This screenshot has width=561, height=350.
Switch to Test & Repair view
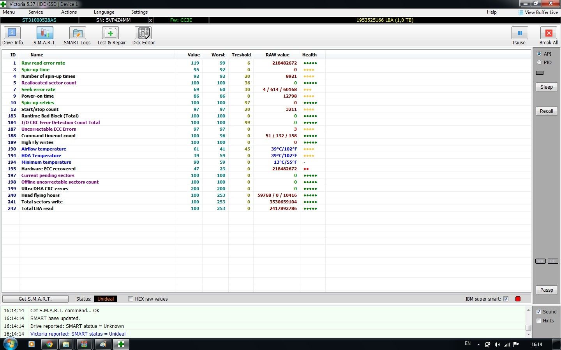[111, 36]
